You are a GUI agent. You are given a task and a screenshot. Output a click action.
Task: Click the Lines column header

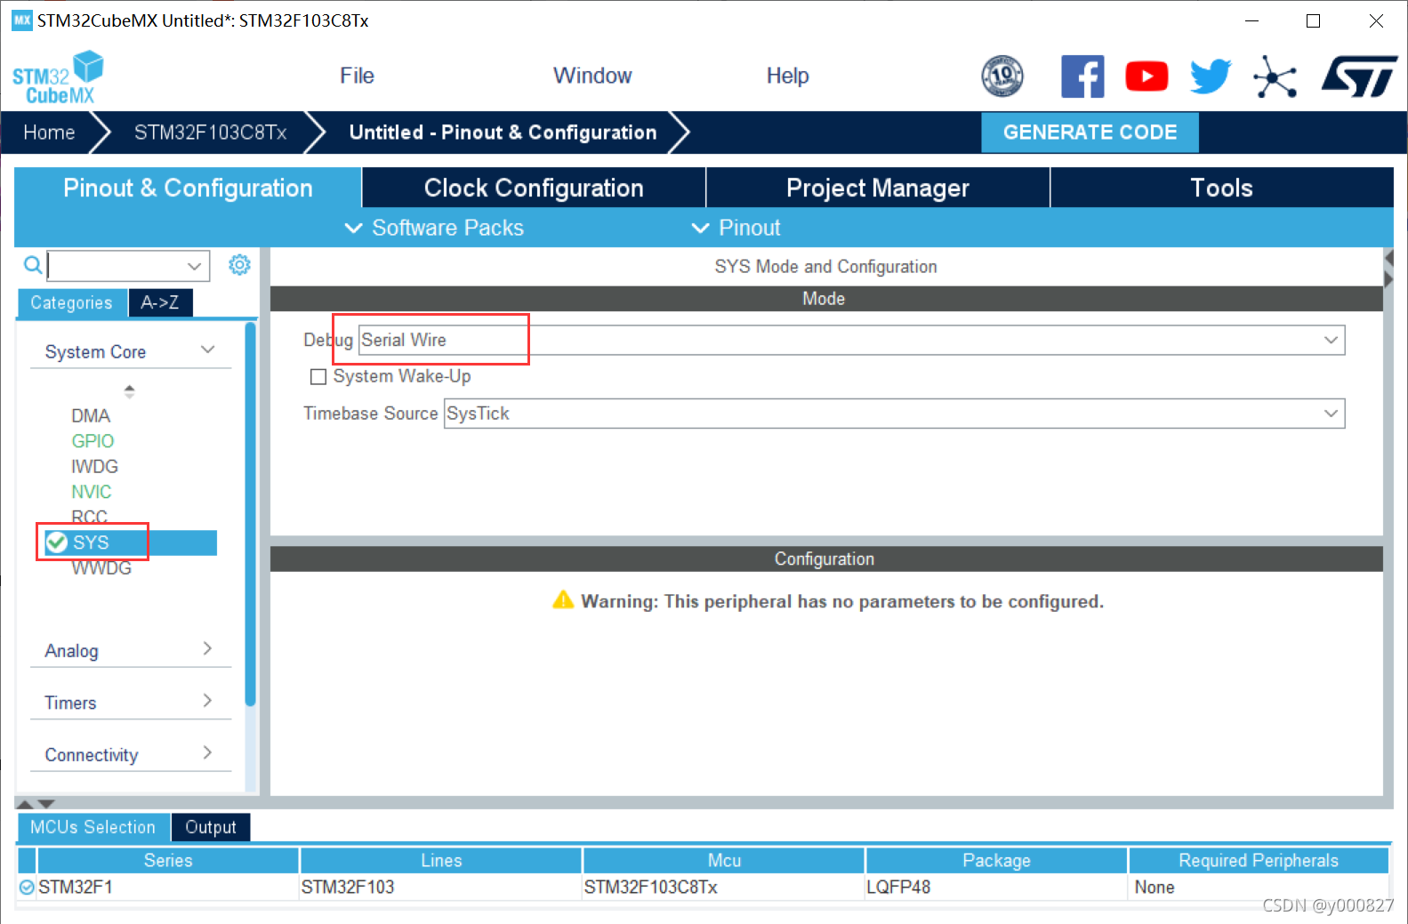[441, 860]
